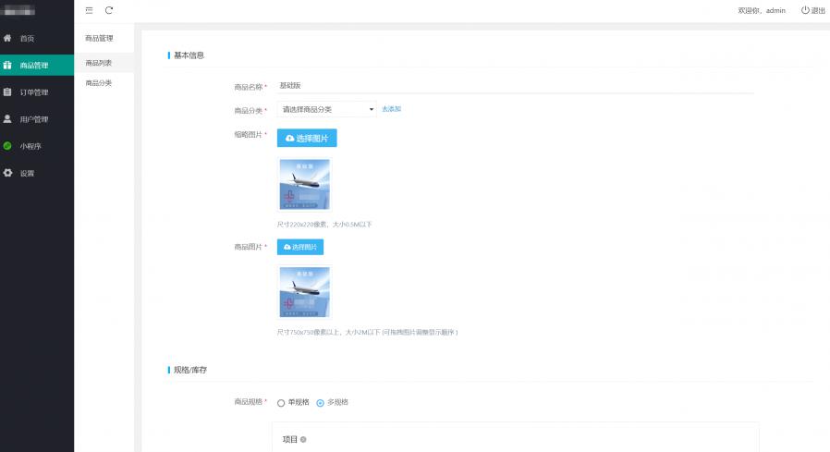The height and width of the screenshot is (452, 830).
Task: Click the home icon in sidebar
Action: [x=8, y=38]
